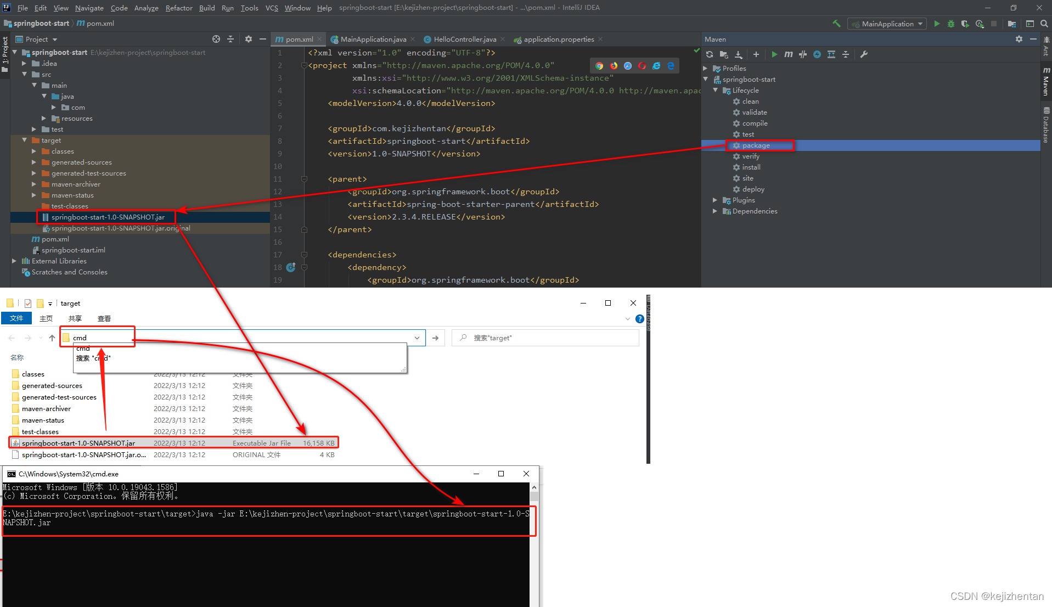Collapse the src folder in project tree
Screen dimensions: 1052x607
pos(24,75)
